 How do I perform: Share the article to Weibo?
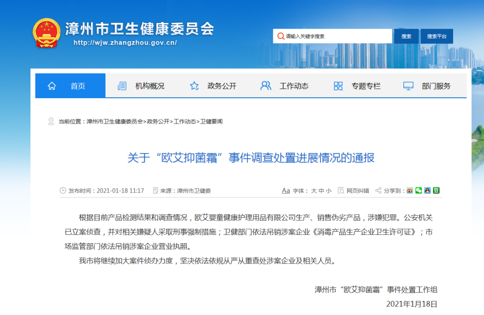click(x=410, y=190)
